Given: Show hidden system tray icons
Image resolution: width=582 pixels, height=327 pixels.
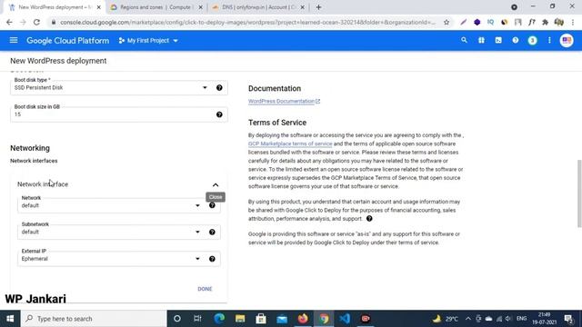Looking at the screenshot, I should 467,319.
